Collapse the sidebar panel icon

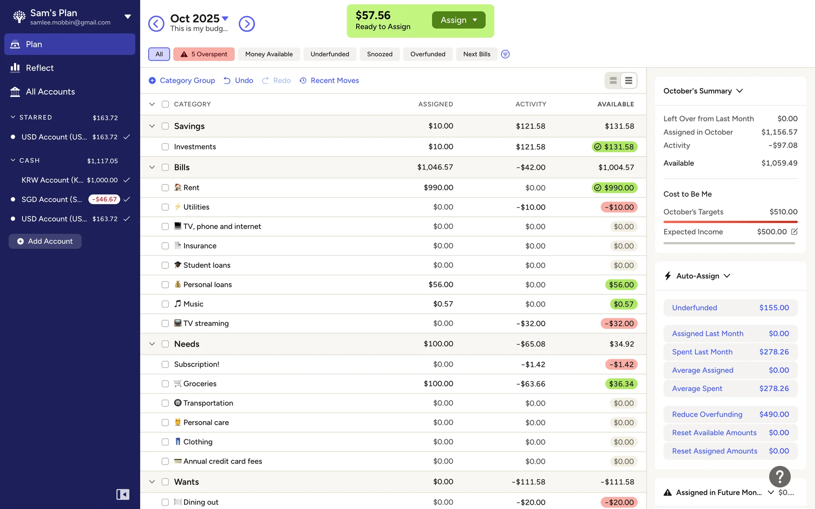123,494
